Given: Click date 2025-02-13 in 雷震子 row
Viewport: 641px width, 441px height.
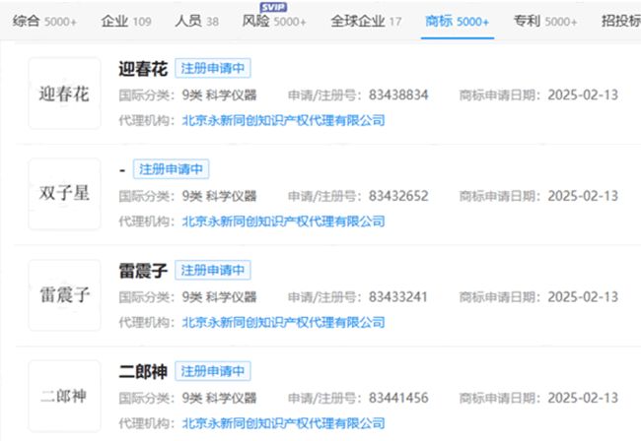Looking at the screenshot, I should tap(583, 297).
